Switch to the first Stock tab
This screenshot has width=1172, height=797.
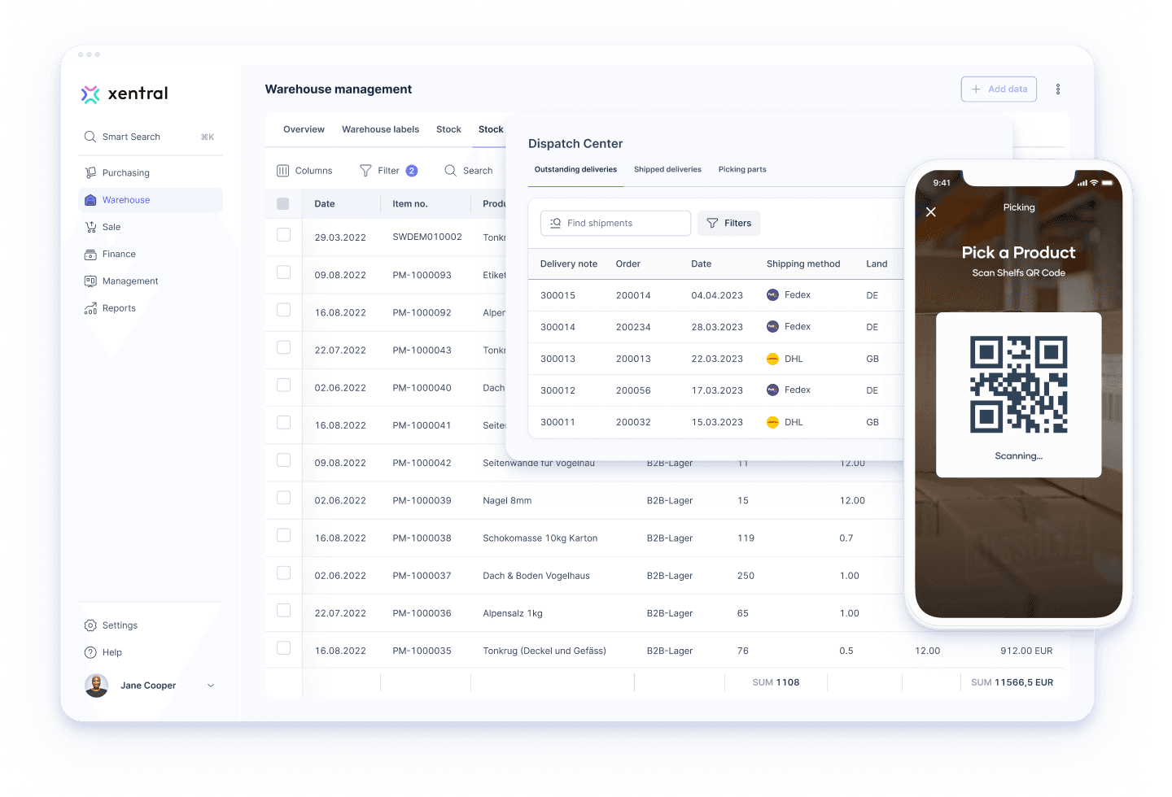(x=448, y=129)
